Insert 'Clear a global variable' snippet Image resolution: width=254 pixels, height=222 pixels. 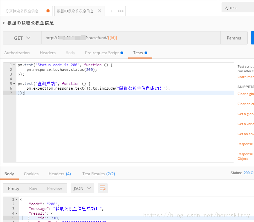[246, 94]
